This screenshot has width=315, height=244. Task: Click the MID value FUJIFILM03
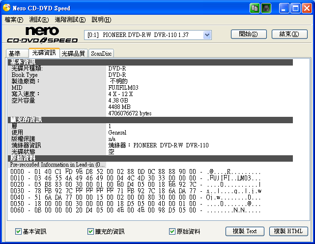(123, 88)
